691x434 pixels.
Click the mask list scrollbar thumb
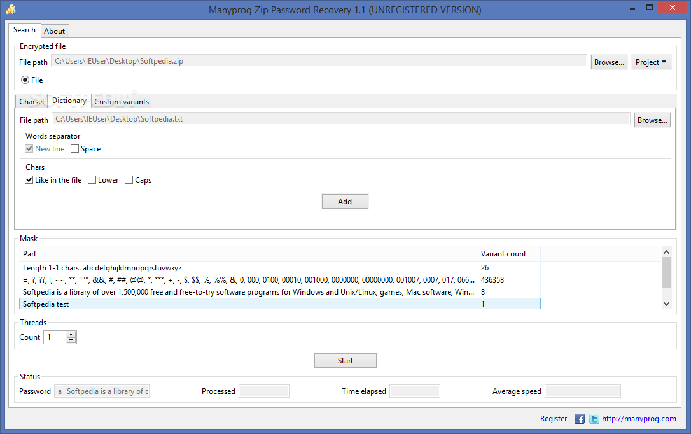click(x=666, y=273)
